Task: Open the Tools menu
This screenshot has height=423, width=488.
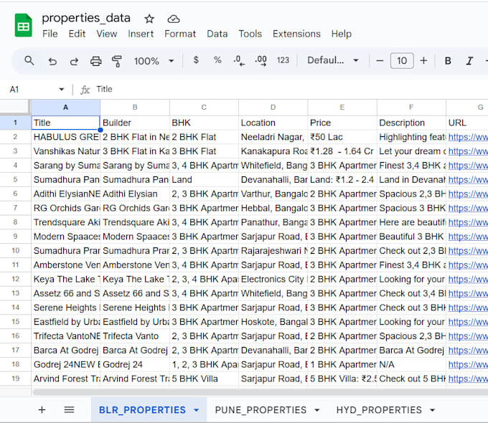Action: click(x=250, y=34)
